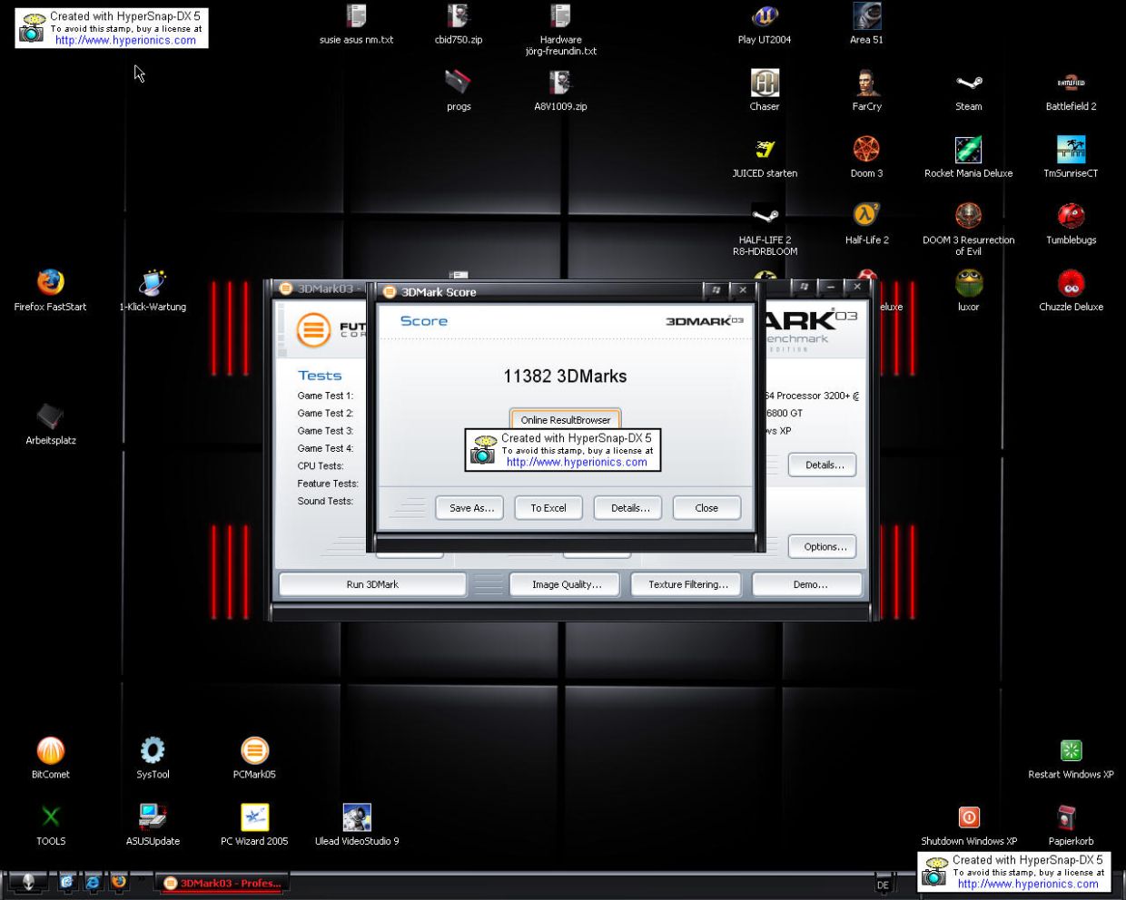Launch FarCry game shortcut
The image size is (1126, 900).
coord(866,83)
